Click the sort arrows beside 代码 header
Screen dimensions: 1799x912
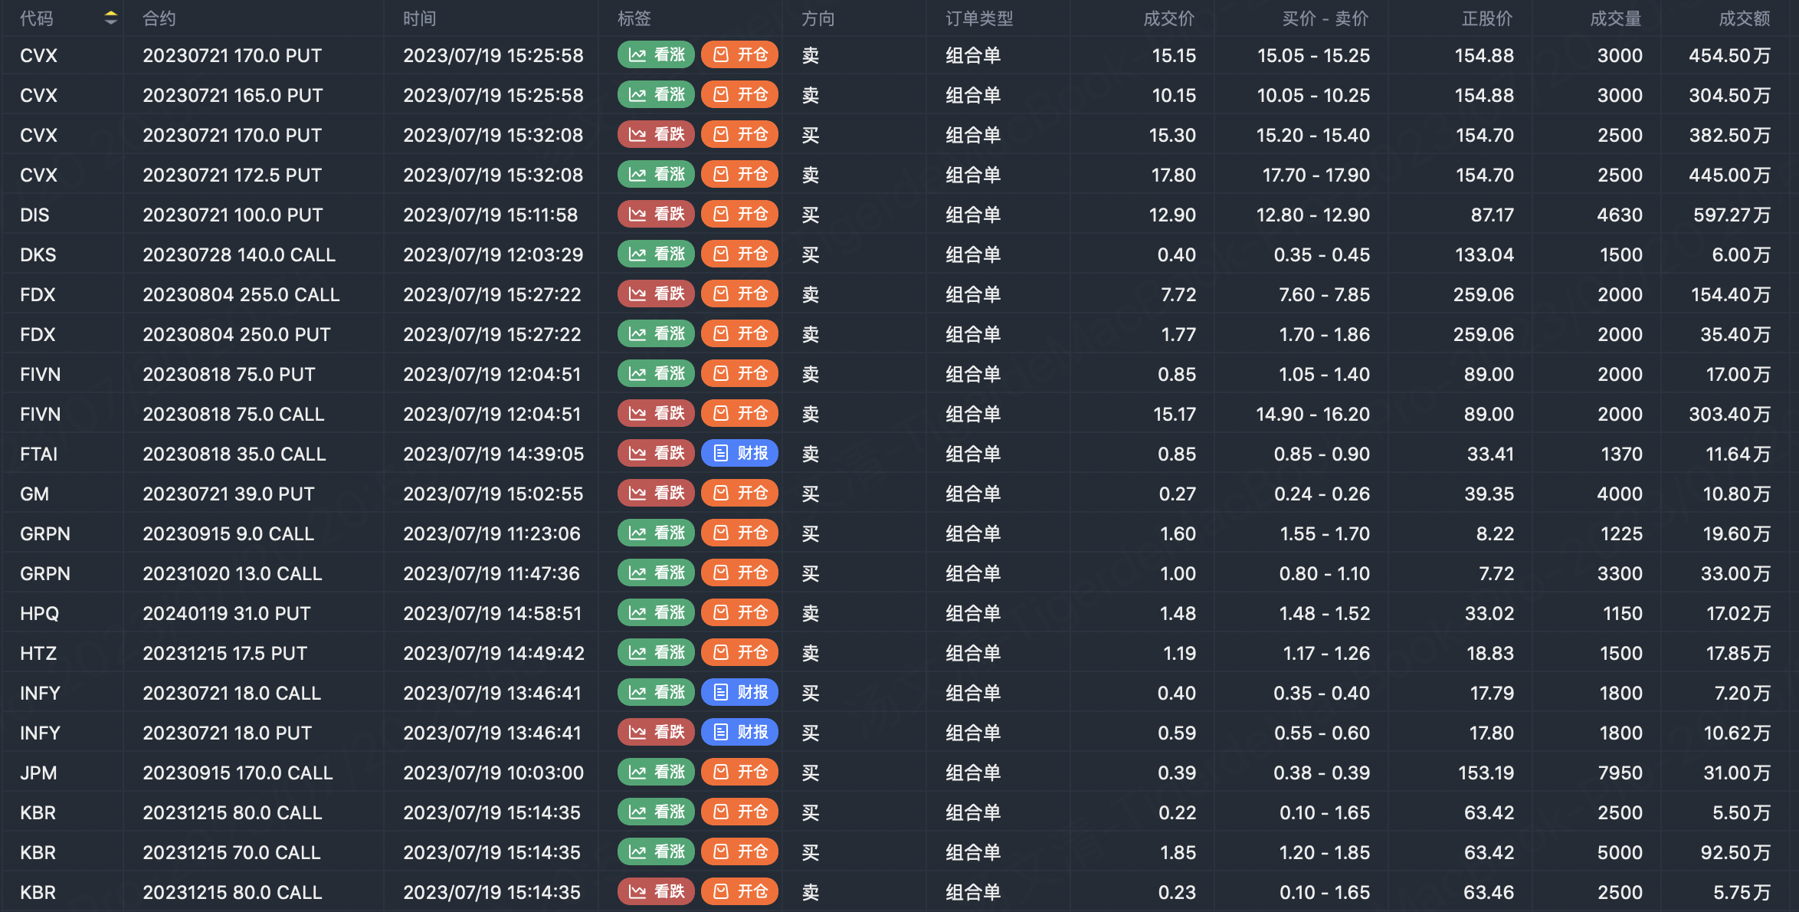(x=111, y=18)
